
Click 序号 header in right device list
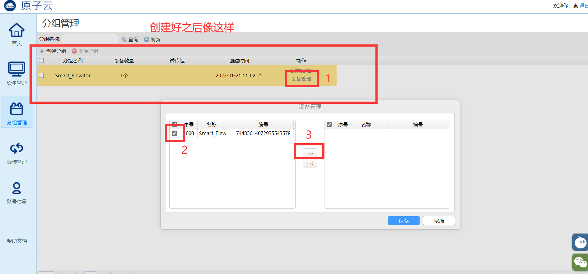coord(343,124)
